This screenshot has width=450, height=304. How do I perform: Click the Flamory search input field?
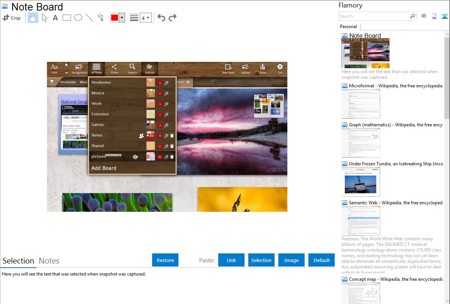tap(374, 16)
